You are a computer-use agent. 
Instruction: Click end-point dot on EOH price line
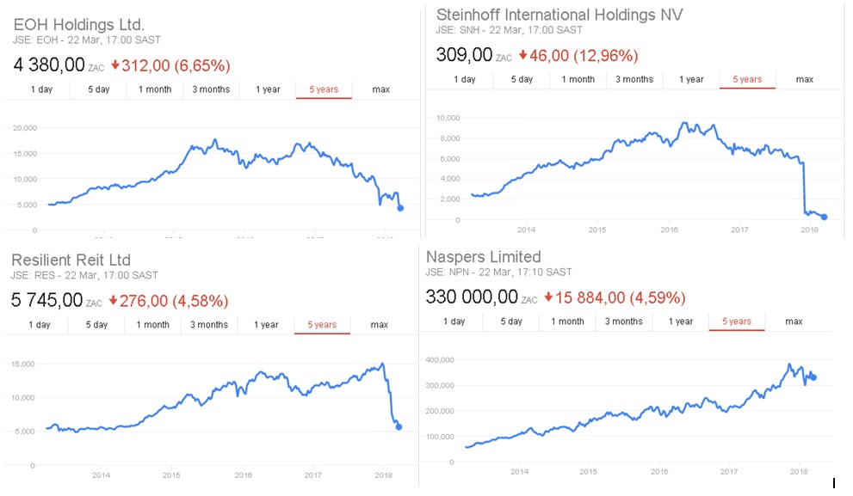(x=400, y=208)
